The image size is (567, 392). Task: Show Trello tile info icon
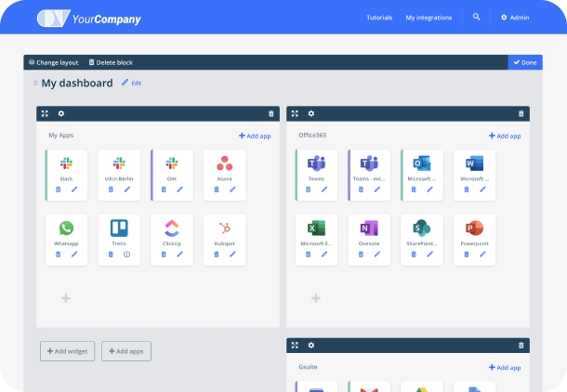[127, 255]
